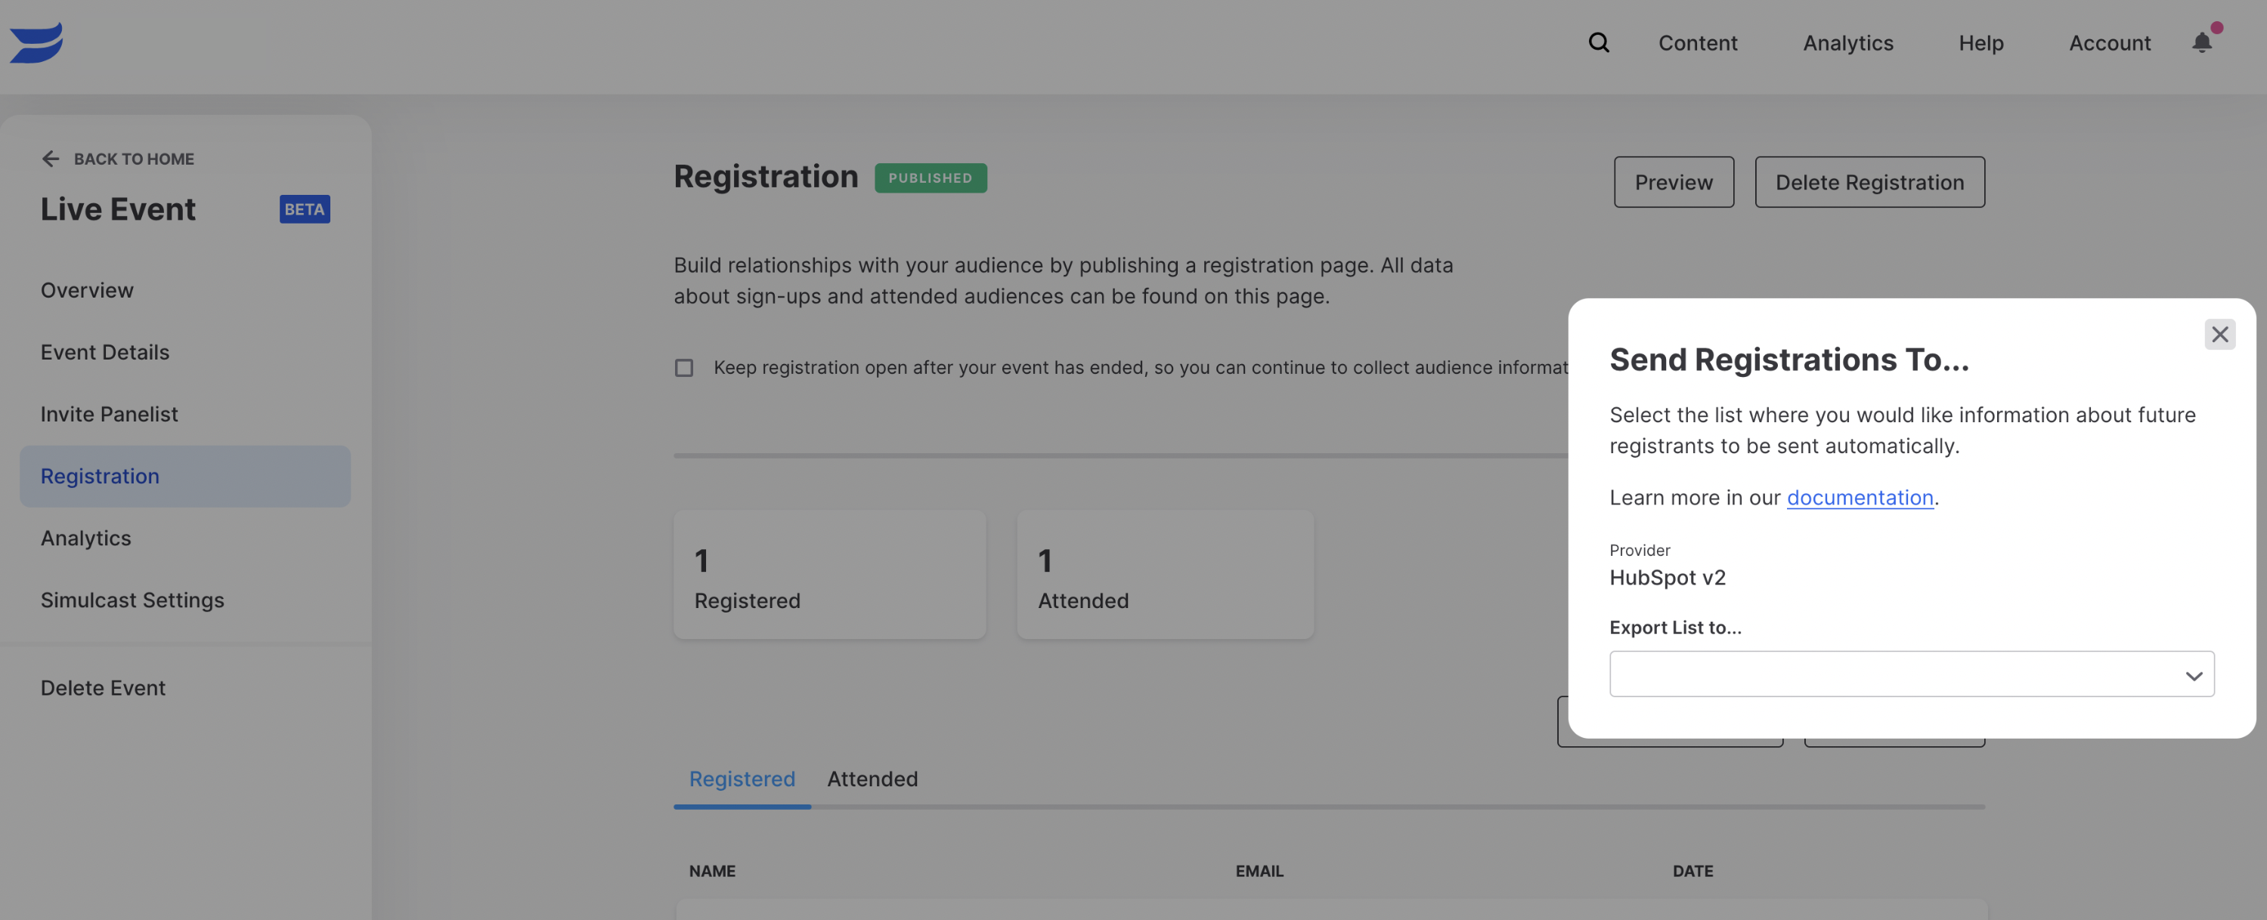Open Analytics in the Live Event sidebar
Screen dimensions: 2267x920
85,539
